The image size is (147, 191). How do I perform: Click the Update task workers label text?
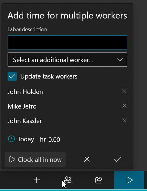click(x=49, y=76)
